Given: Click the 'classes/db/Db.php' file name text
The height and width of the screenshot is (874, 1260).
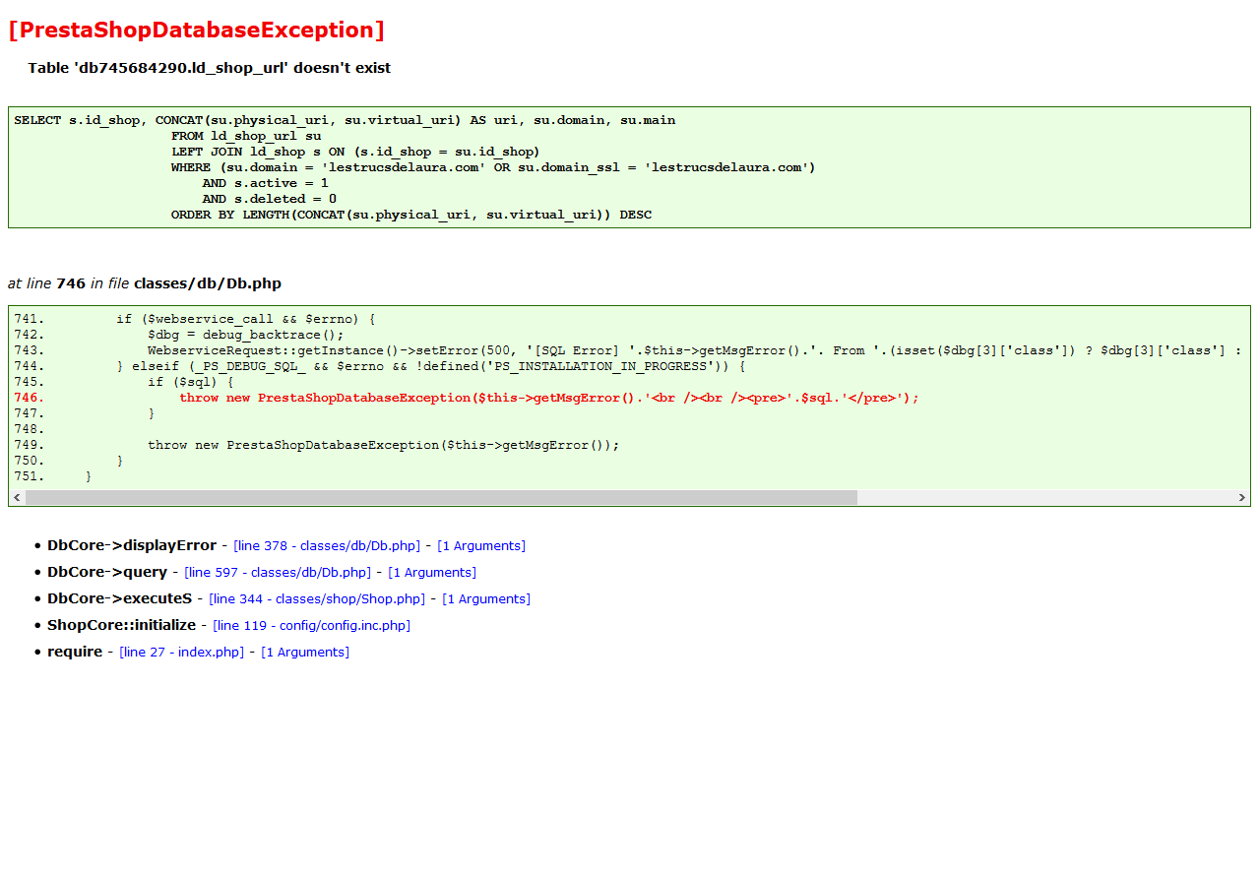Looking at the screenshot, I should pos(208,283).
